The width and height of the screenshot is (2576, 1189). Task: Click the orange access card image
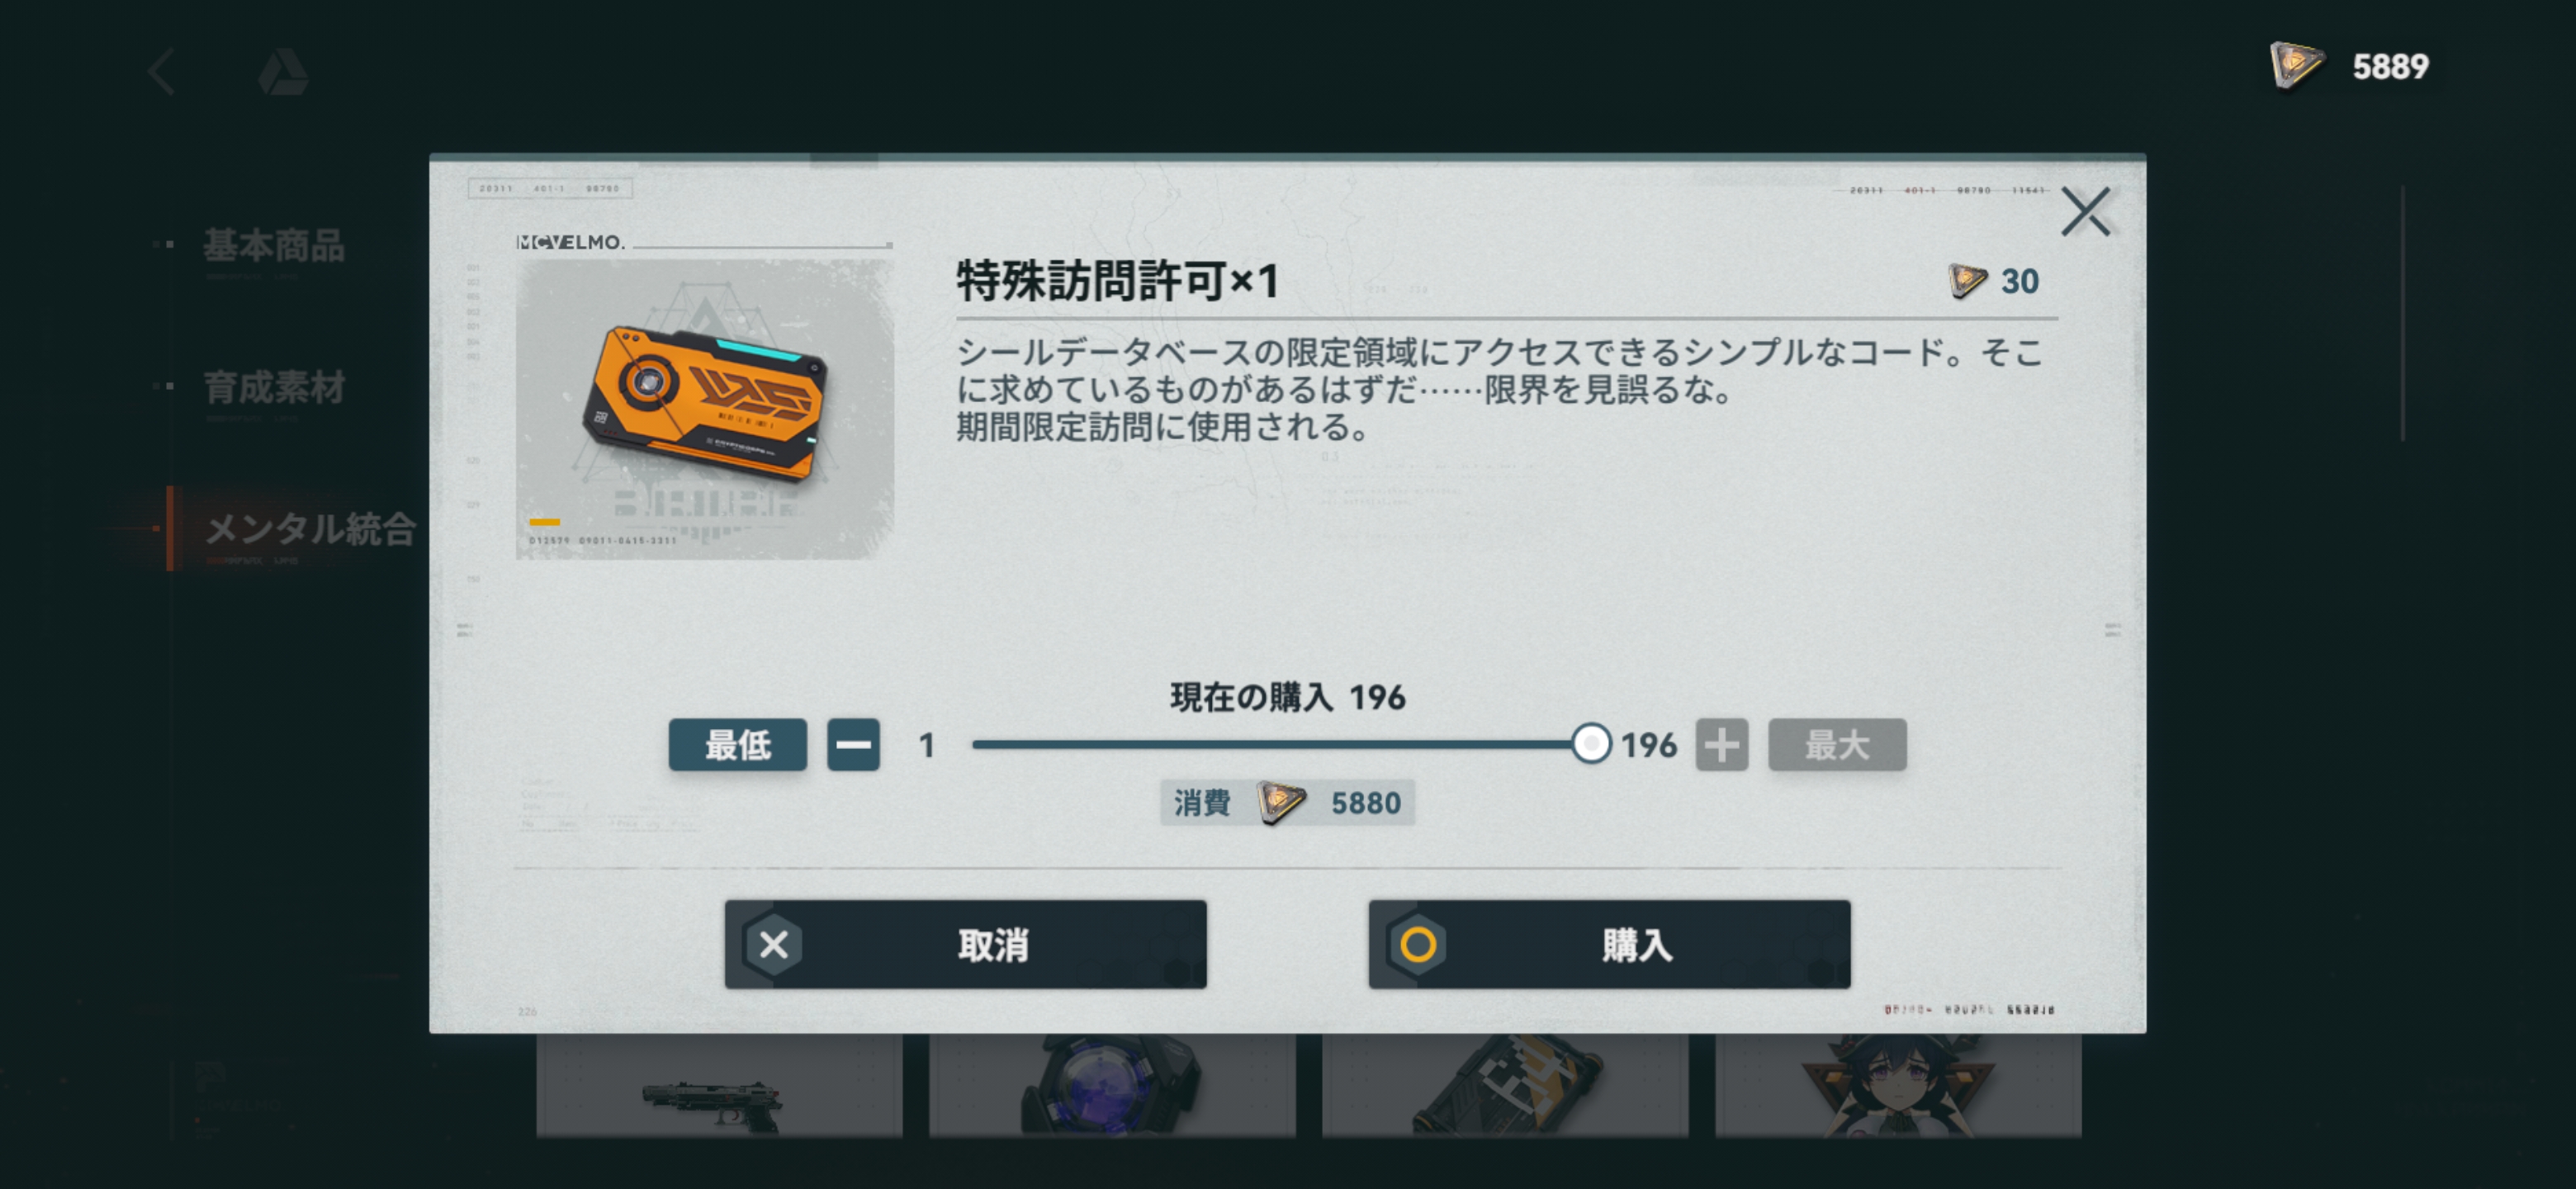704,409
